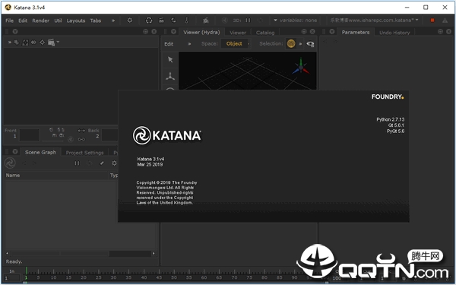Click the In frame input field
The image size is (456, 285).
coord(11,278)
